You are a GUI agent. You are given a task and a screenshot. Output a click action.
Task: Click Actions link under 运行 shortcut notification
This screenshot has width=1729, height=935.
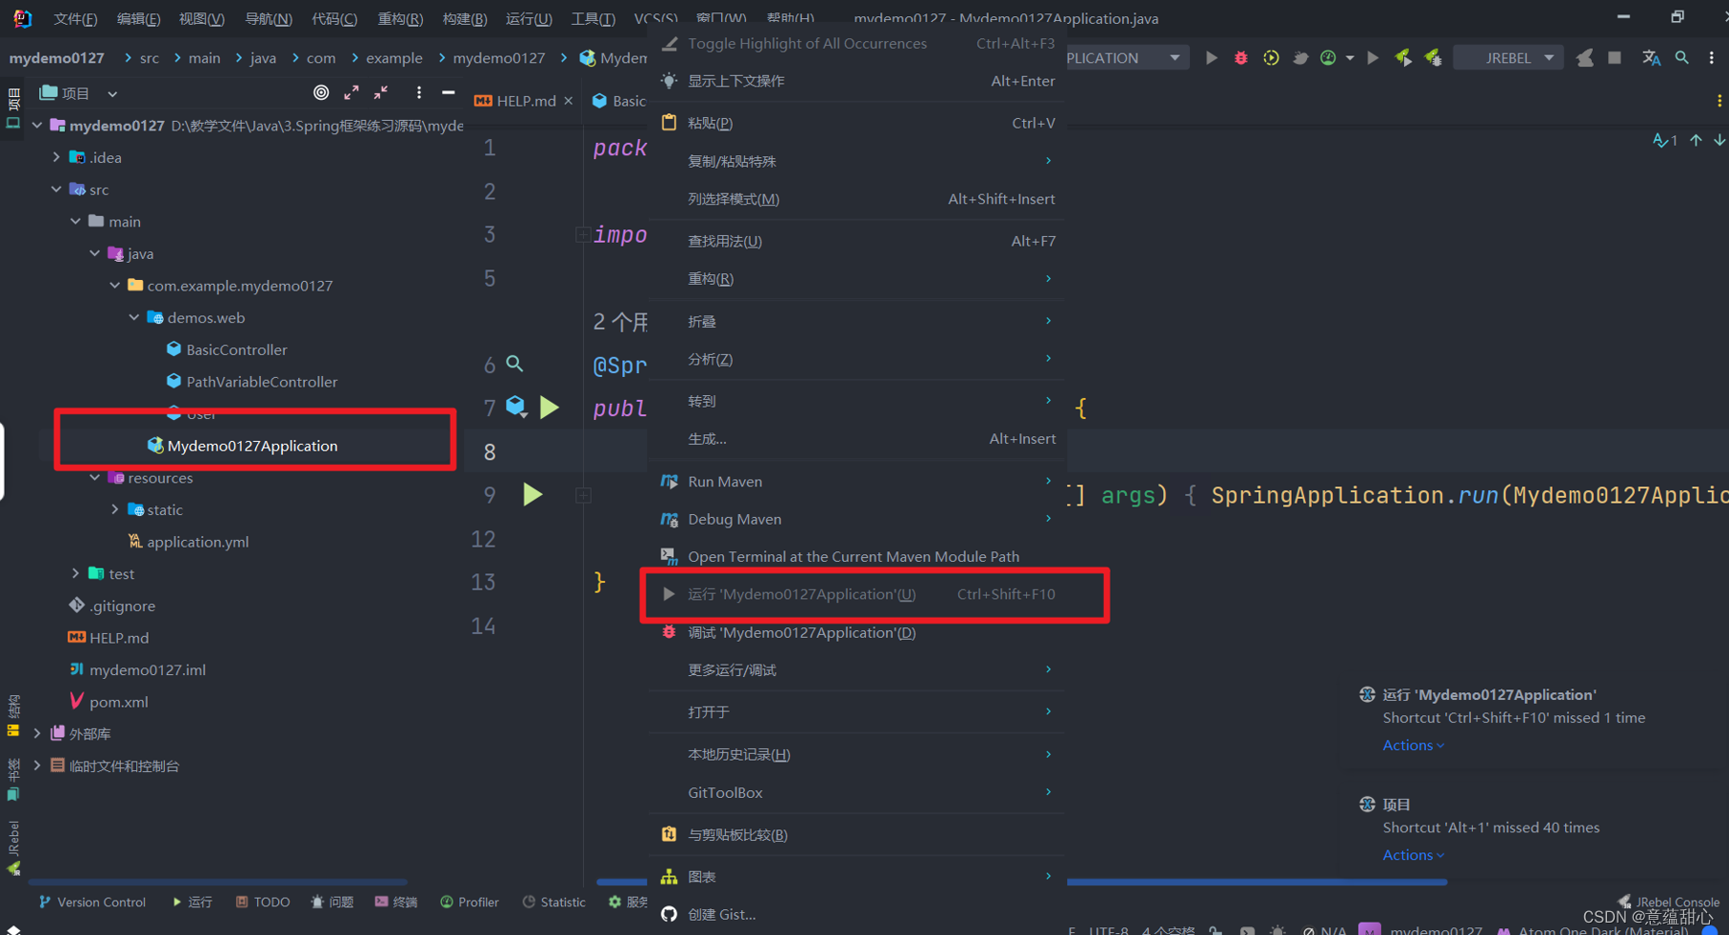coord(1413,745)
